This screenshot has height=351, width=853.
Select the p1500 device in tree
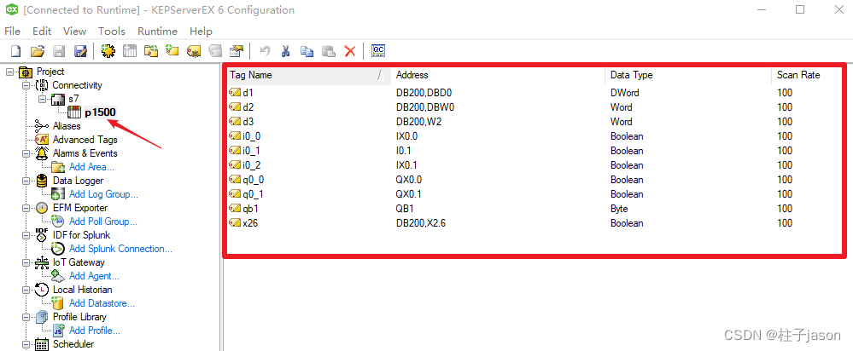(100, 112)
